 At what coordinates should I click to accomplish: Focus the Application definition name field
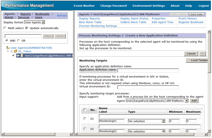tap(148, 70)
